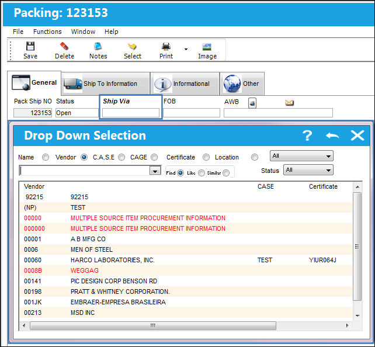Click the envelope email icon
This screenshot has width=375, height=347.
(289, 103)
